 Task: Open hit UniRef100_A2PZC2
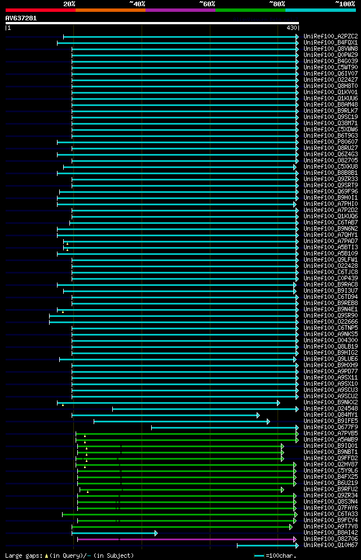331,37
